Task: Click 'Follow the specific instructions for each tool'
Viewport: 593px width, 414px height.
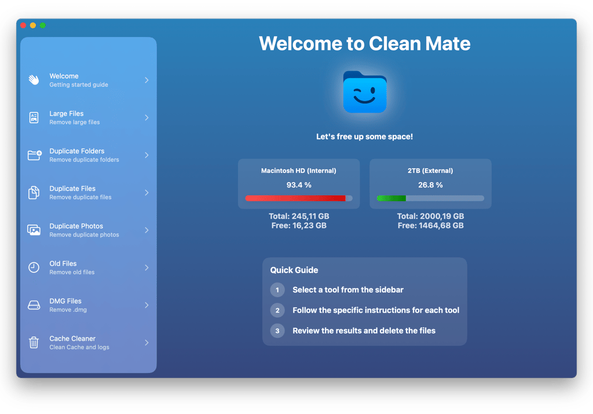Action: click(x=376, y=310)
